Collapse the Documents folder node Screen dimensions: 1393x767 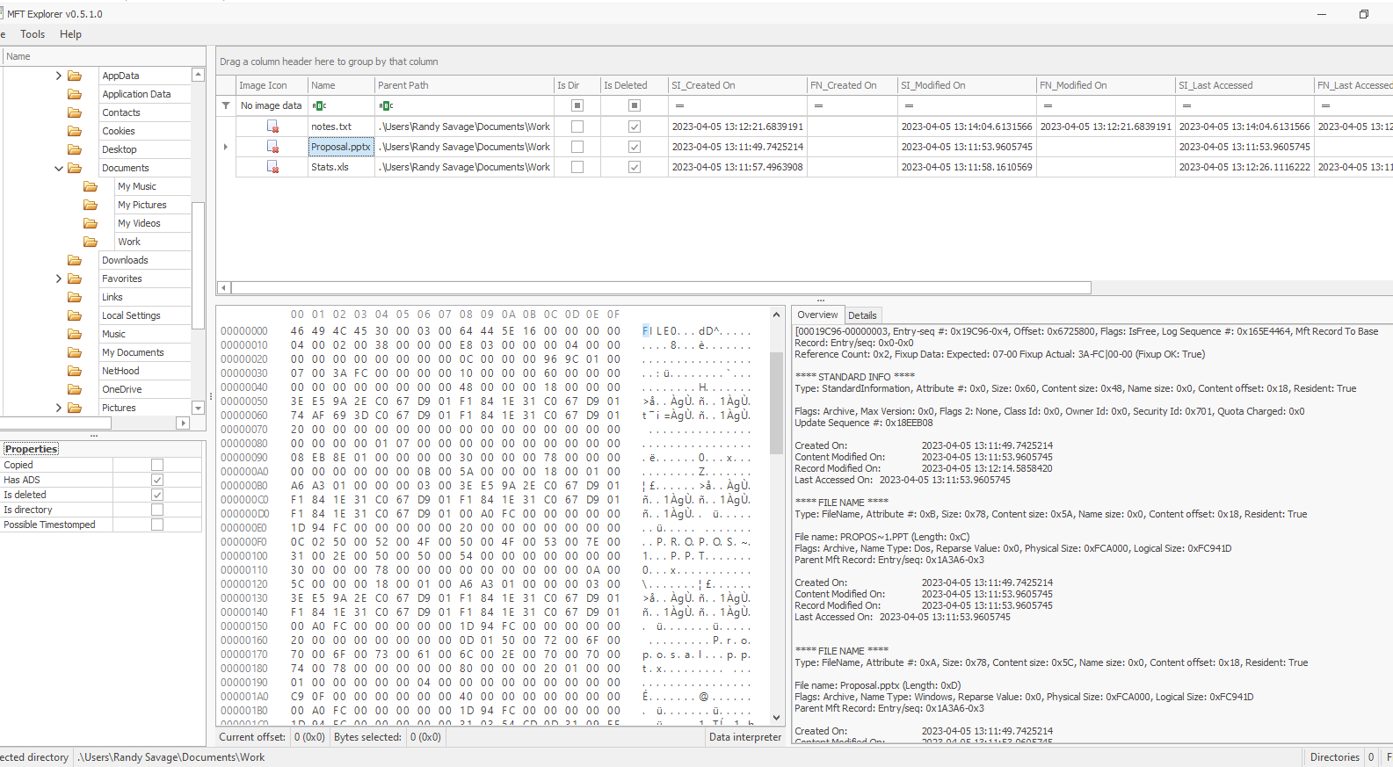coord(59,168)
